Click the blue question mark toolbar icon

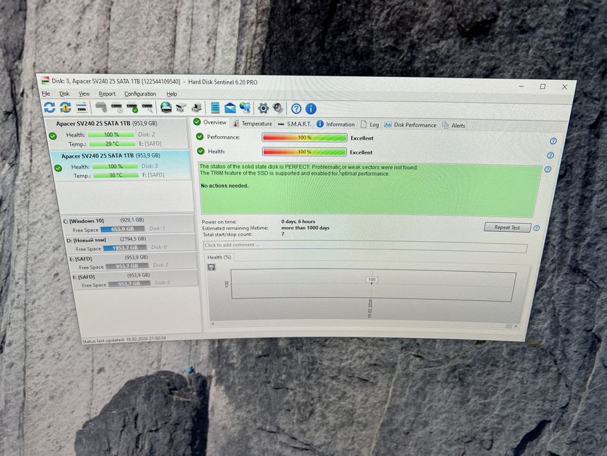[x=296, y=109]
